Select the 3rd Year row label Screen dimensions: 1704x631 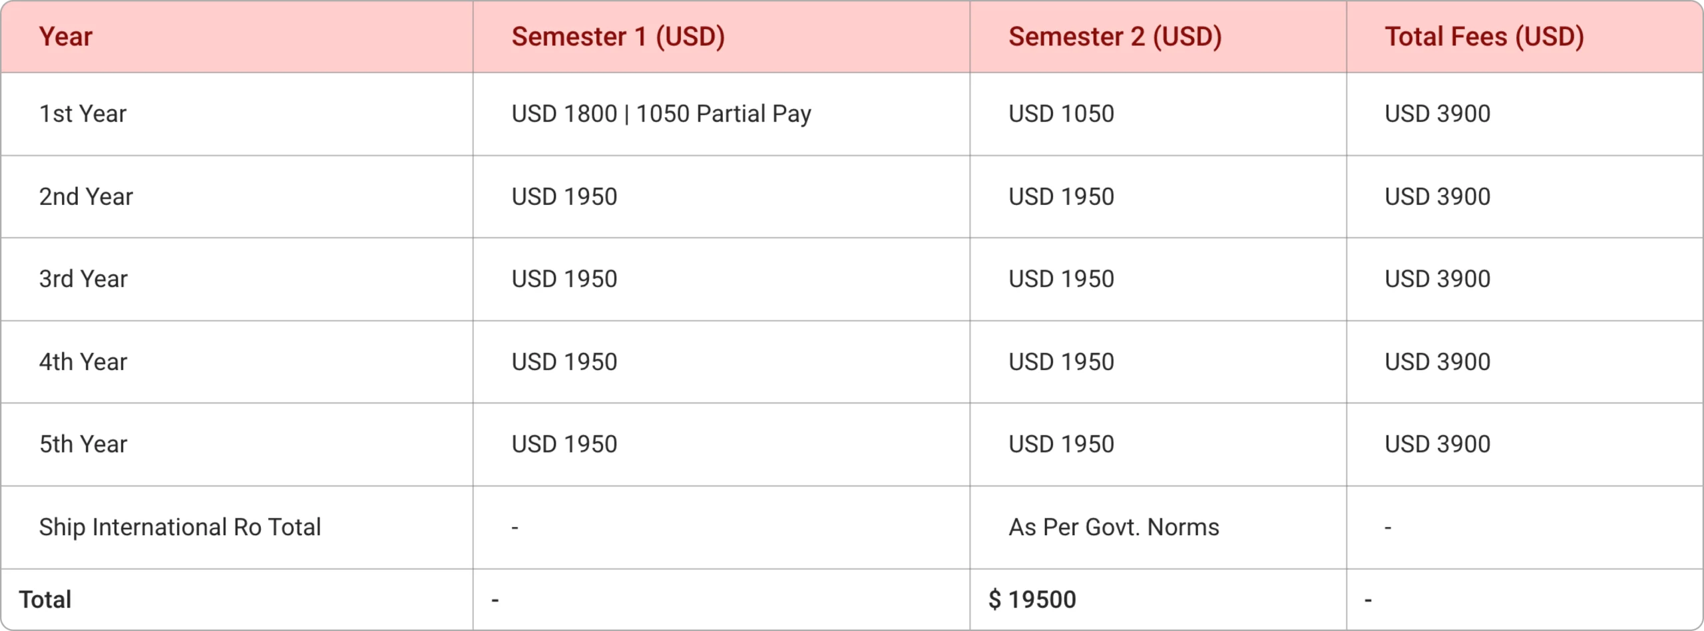point(83,279)
